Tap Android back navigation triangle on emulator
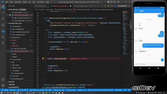This screenshot has height=94, width=167. 140,68
